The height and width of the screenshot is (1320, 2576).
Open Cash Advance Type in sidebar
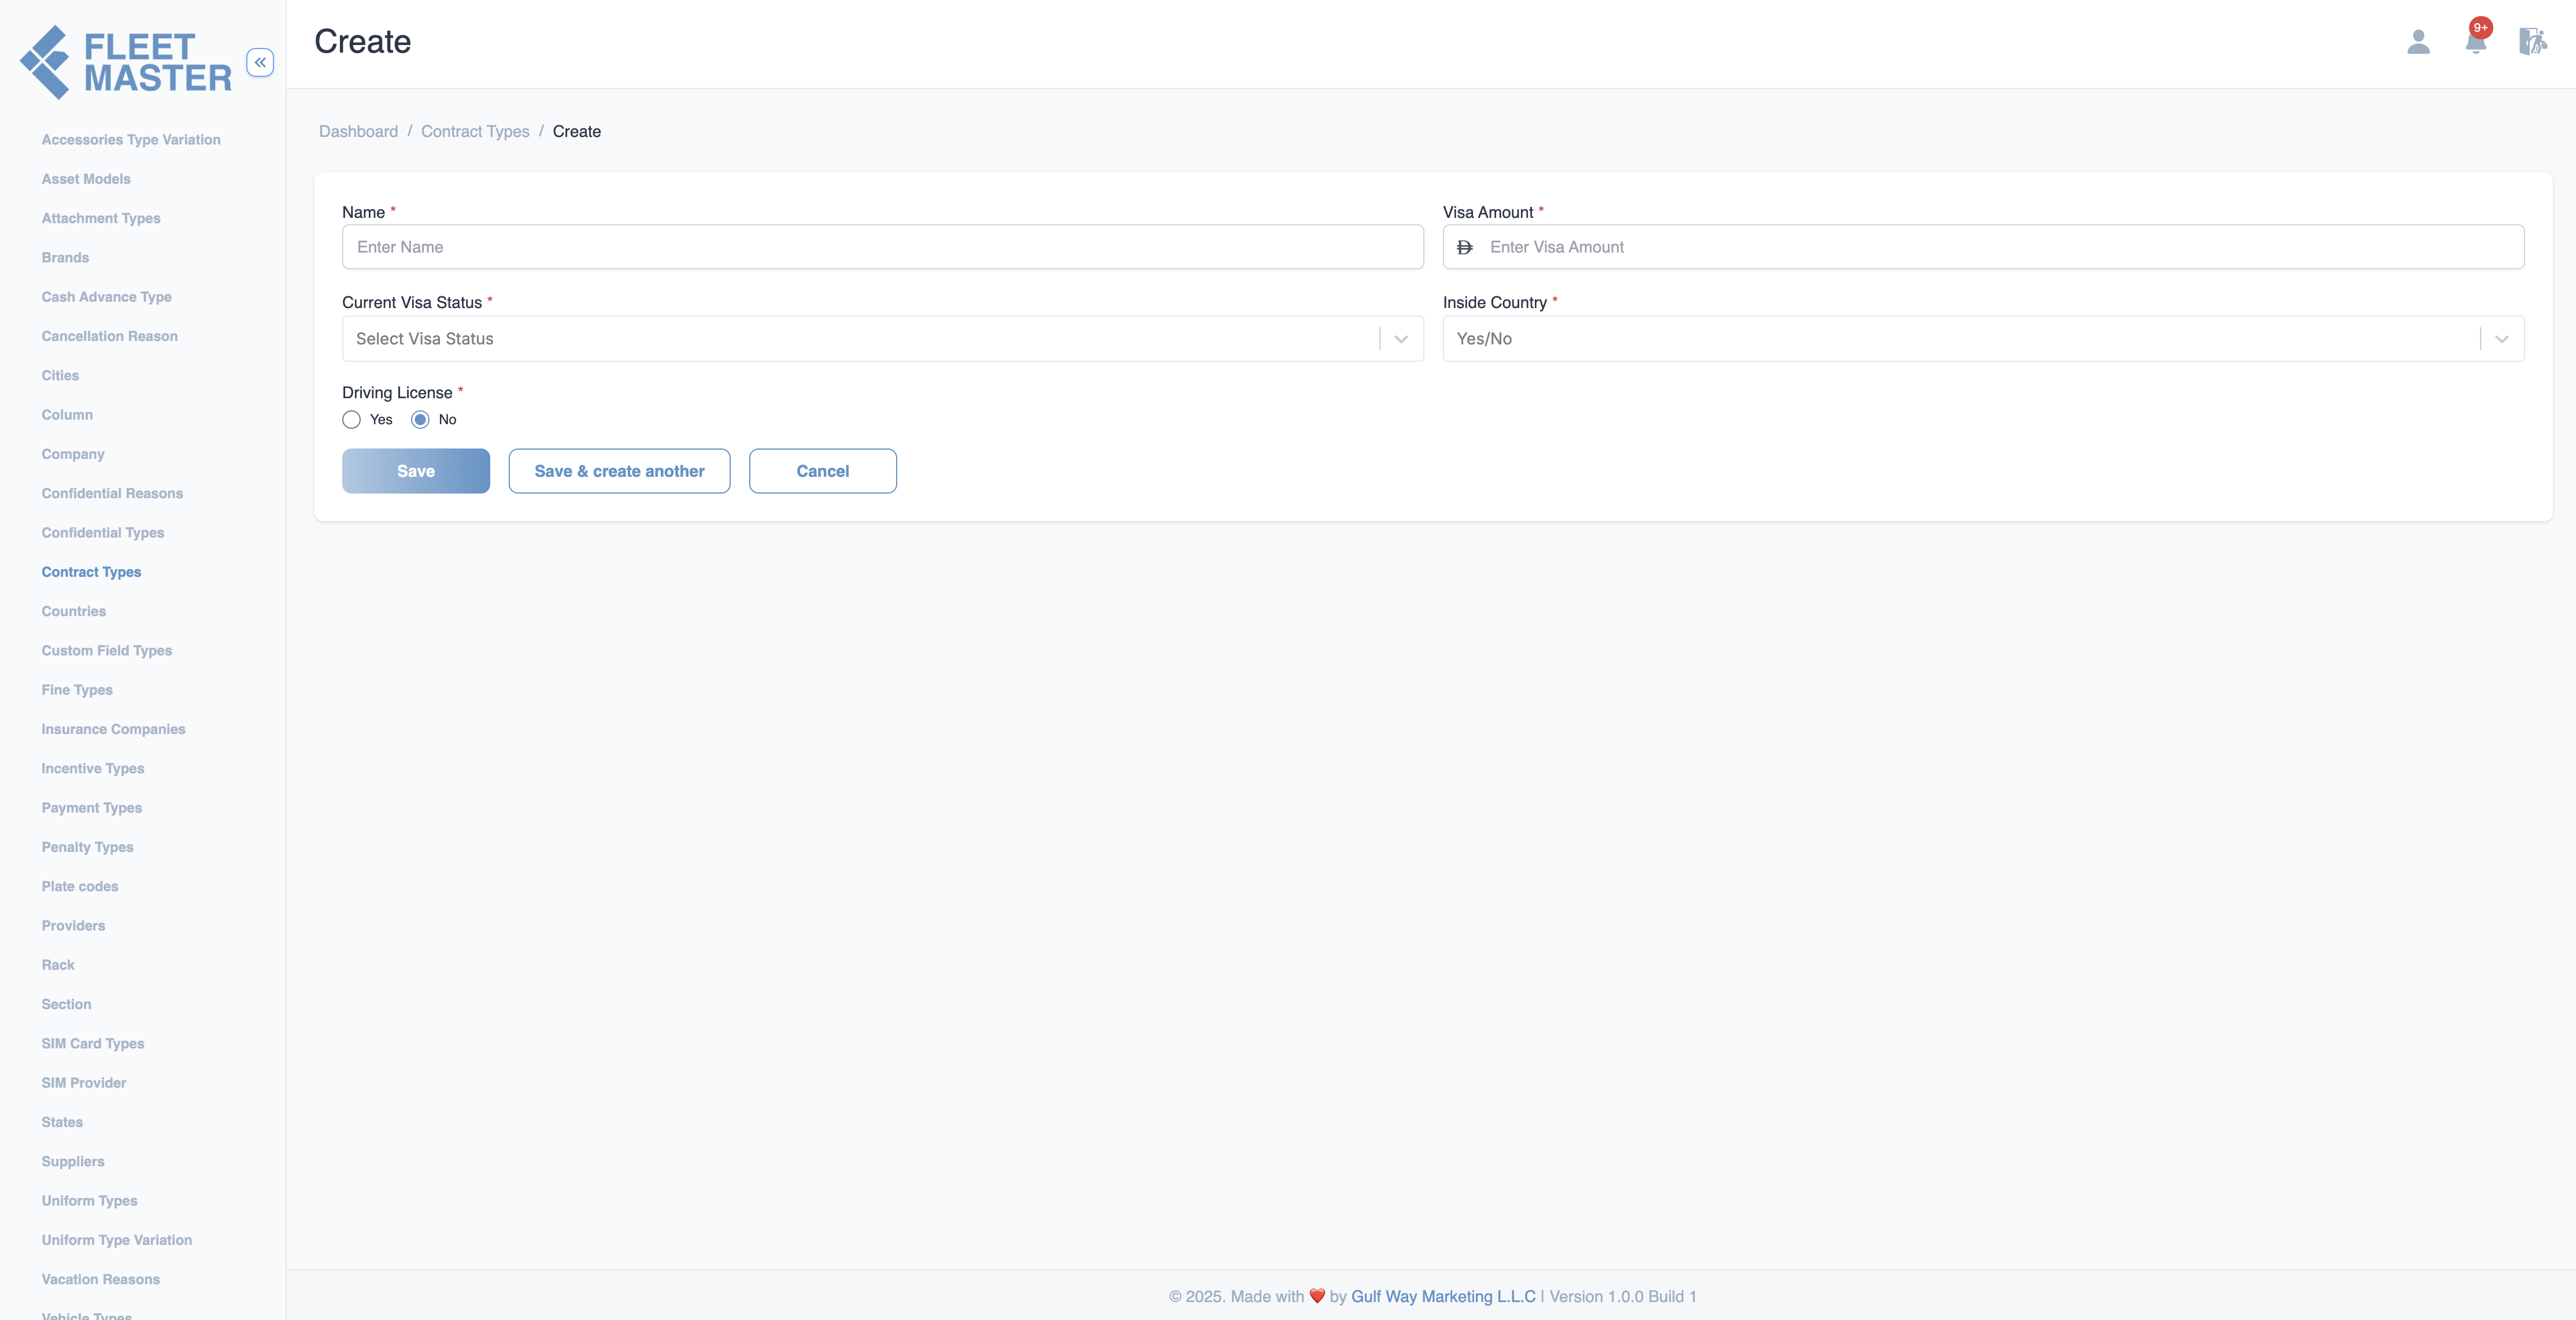click(x=107, y=297)
